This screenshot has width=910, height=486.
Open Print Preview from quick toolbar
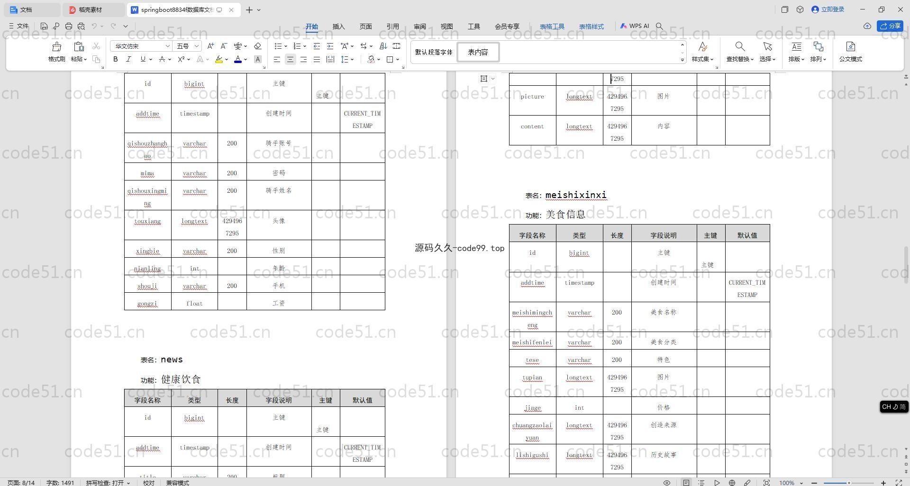[81, 26]
